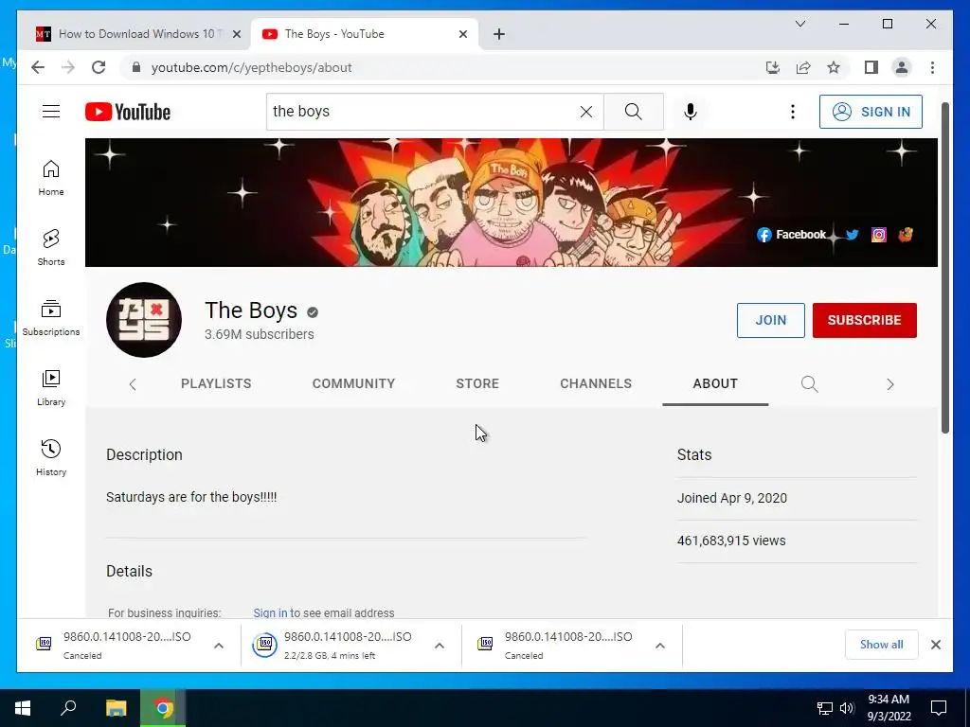Open the Instagram icon on the banner
The width and height of the screenshot is (970, 727).
tap(879, 235)
